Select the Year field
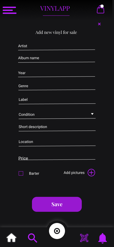 point(57,73)
